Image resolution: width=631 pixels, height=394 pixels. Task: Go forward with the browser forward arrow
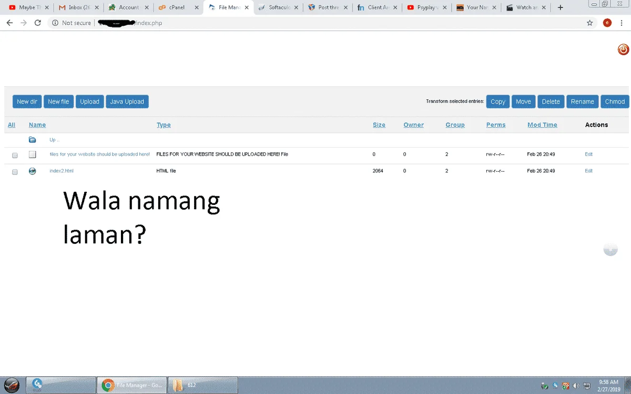pyautogui.click(x=23, y=23)
